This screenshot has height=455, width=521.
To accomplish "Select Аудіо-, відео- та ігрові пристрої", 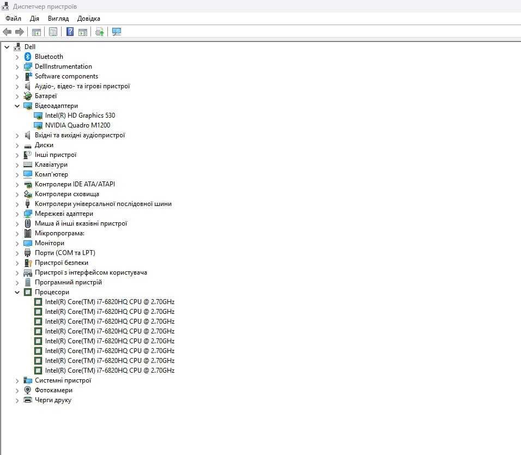I will tap(82, 86).
